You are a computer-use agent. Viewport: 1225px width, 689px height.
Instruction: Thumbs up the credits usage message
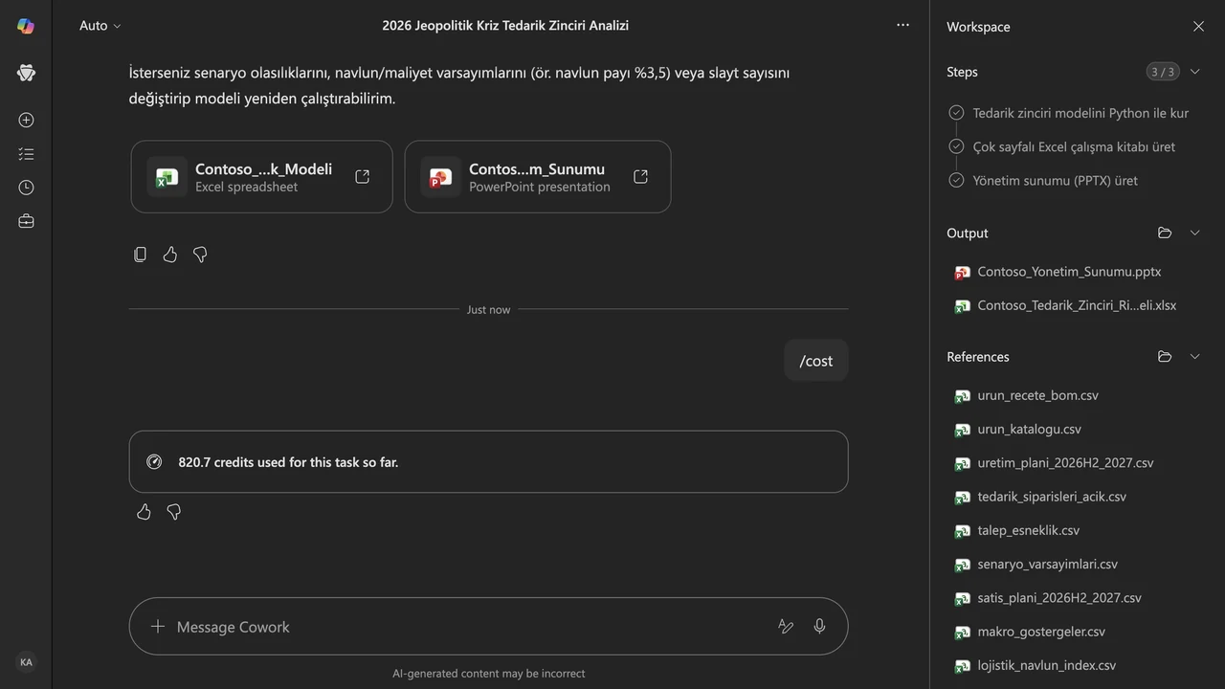pyautogui.click(x=144, y=512)
